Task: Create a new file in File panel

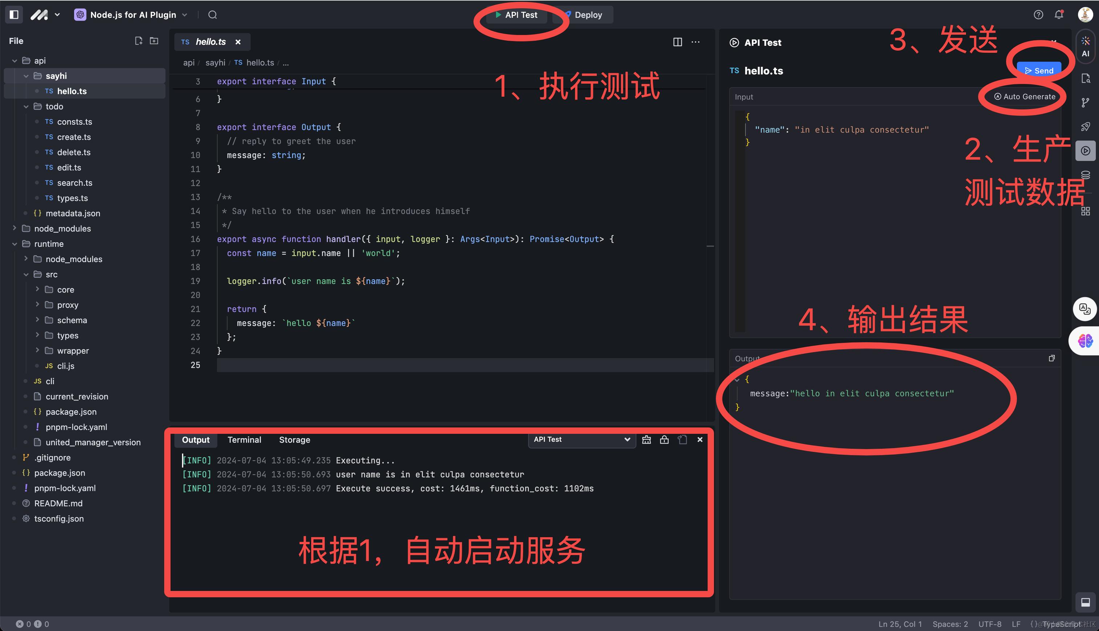Action: [x=139, y=41]
